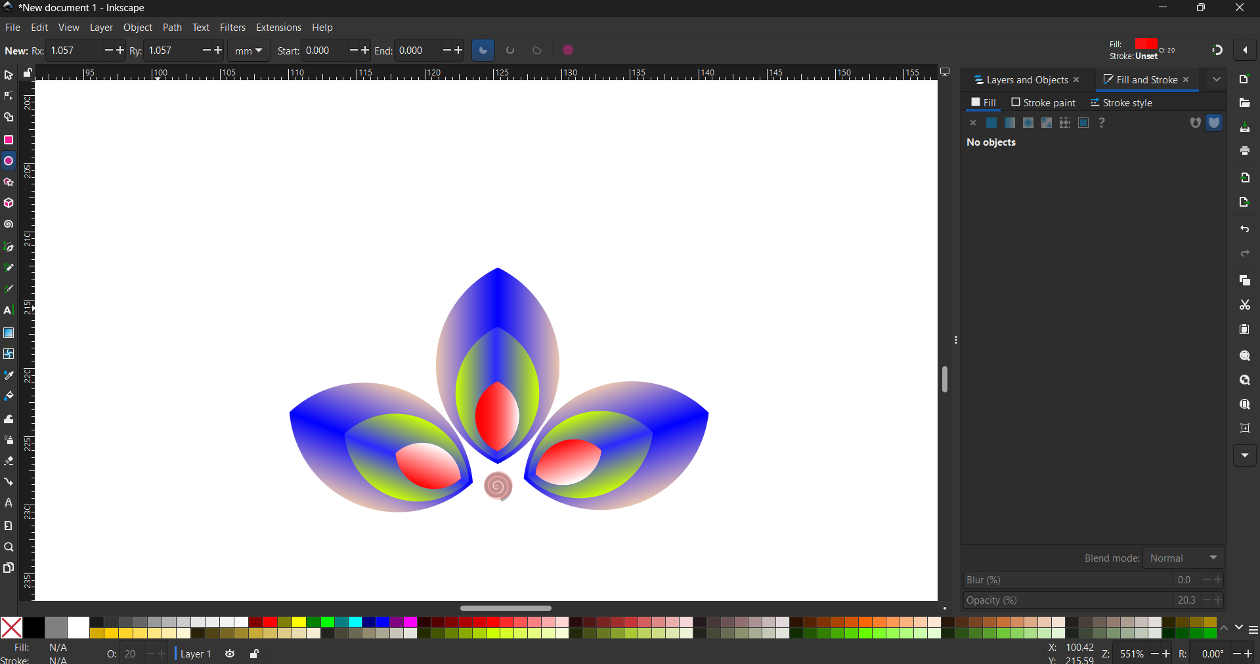Toggle the guide lock at ruler corner
Viewport: 1260px width, 664px height.
(28, 73)
